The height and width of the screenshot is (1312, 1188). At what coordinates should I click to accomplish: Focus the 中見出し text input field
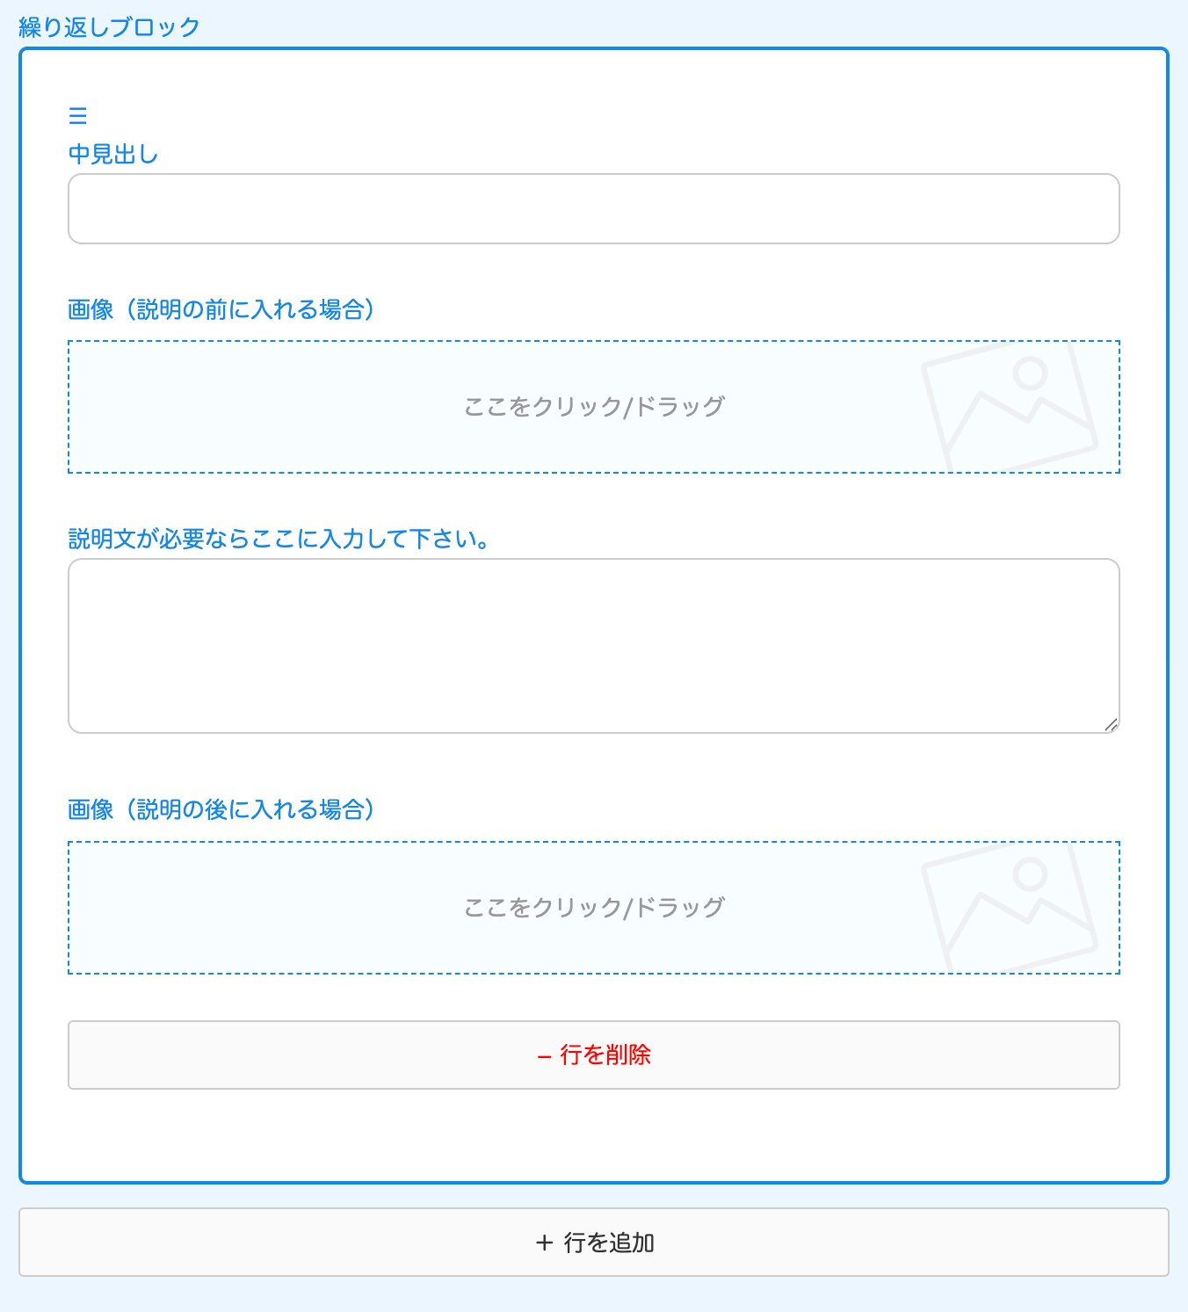[x=594, y=209]
